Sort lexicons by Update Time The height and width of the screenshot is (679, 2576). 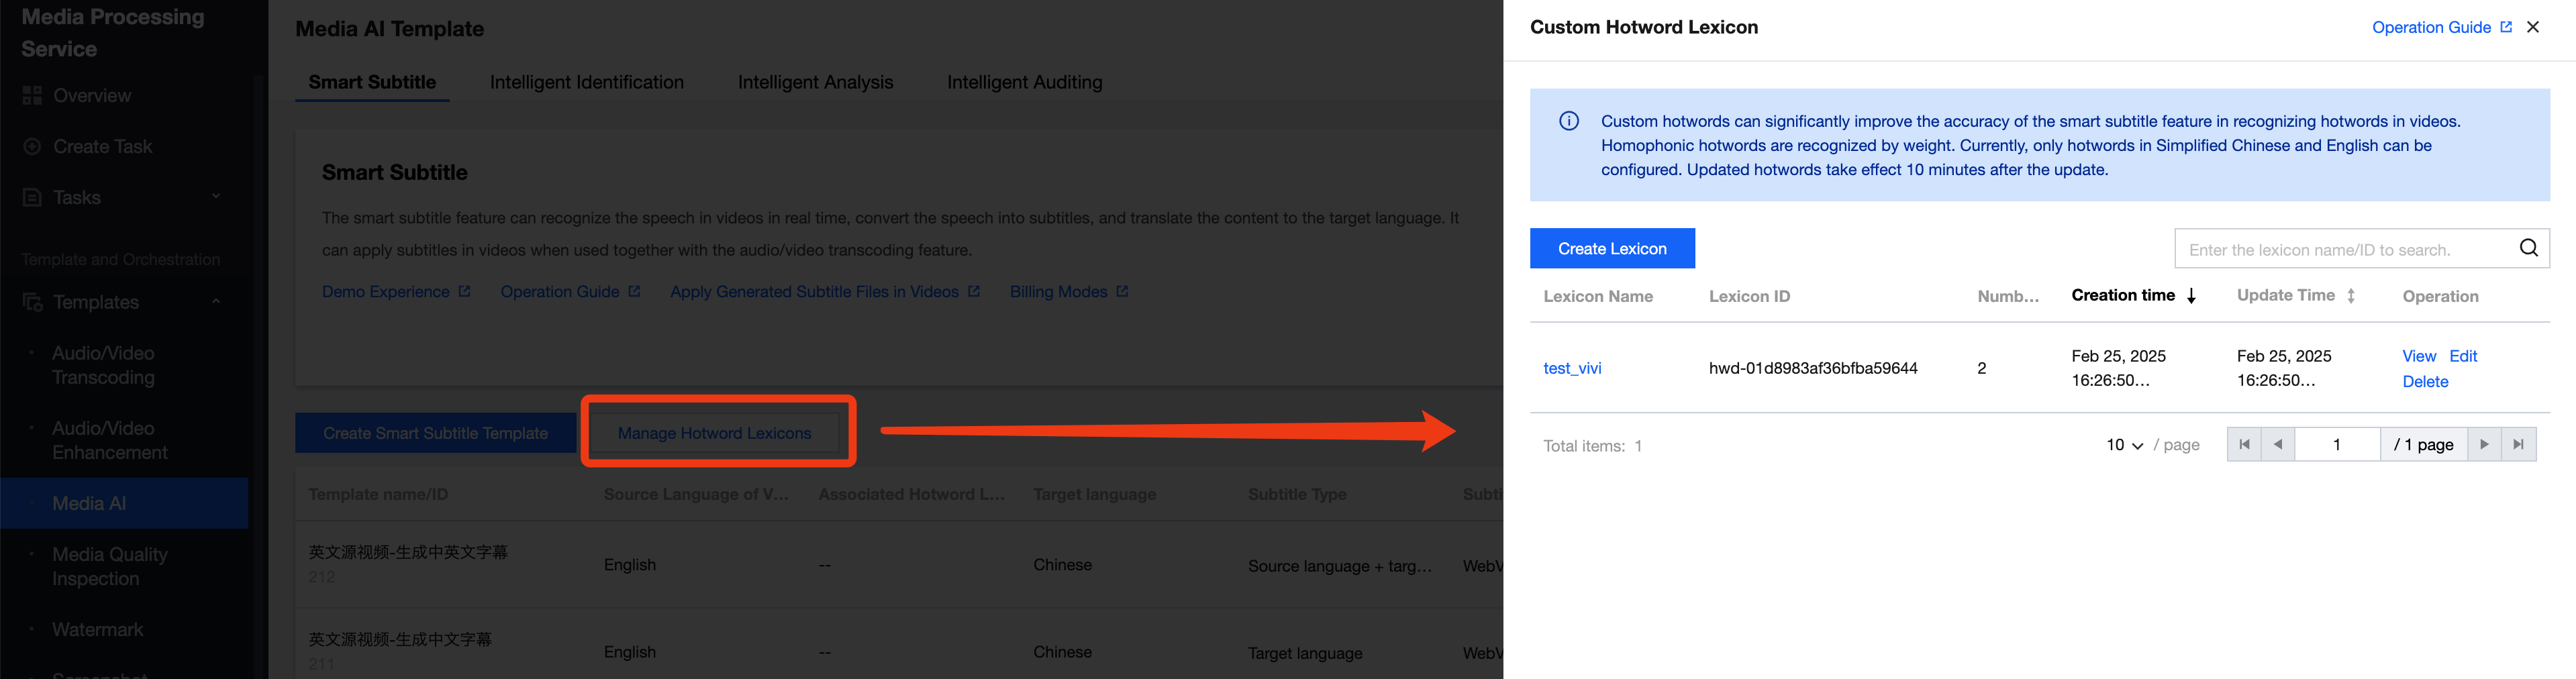(x=2351, y=296)
